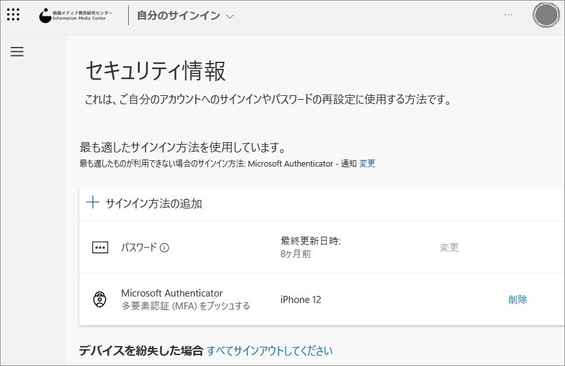Expand the chevron beside 自分のサインイン
This screenshot has height=366, width=565.
pos(231,16)
